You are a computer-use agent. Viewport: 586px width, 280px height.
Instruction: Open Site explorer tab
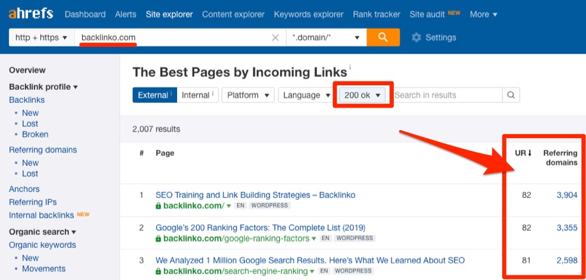pyautogui.click(x=169, y=14)
